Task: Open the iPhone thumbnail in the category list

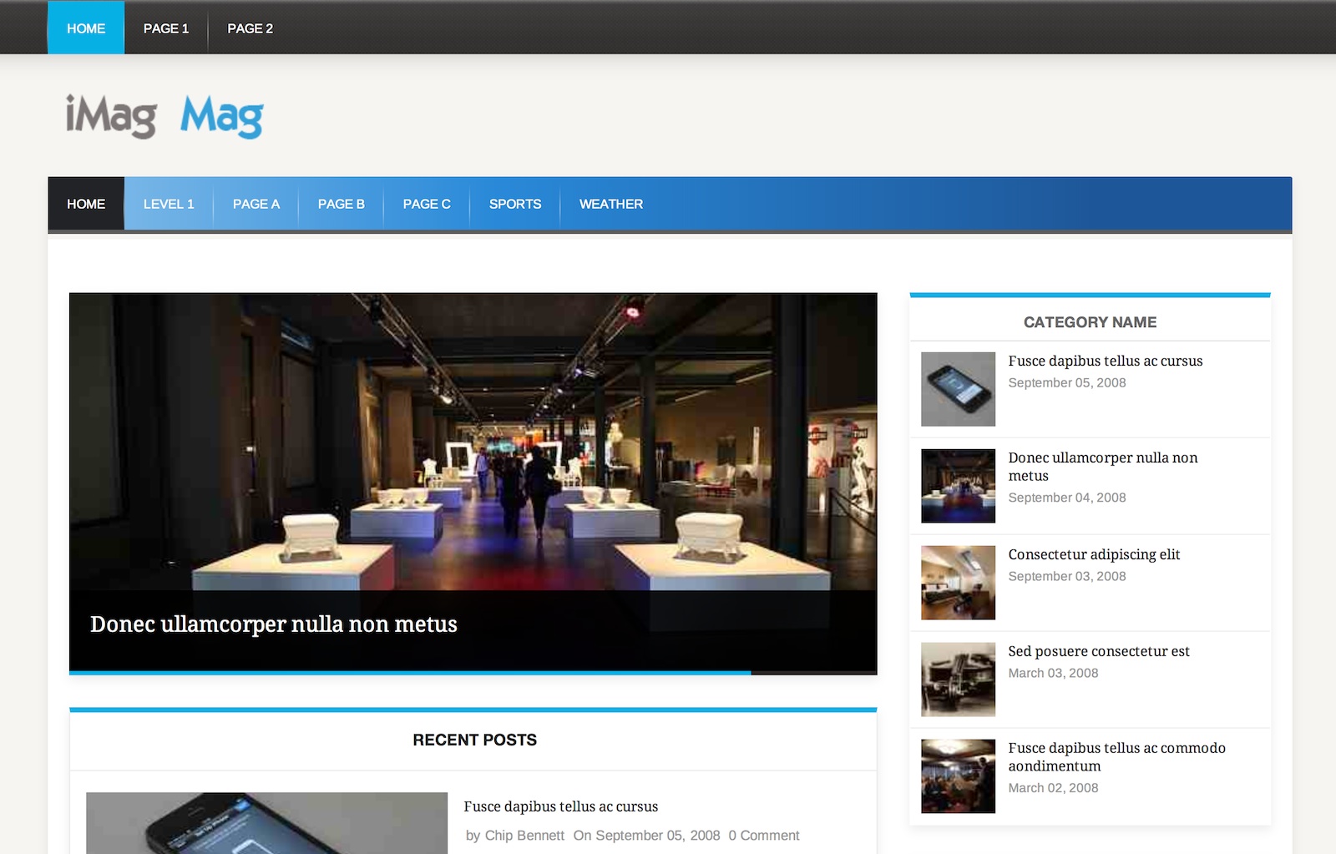Action: (x=958, y=389)
